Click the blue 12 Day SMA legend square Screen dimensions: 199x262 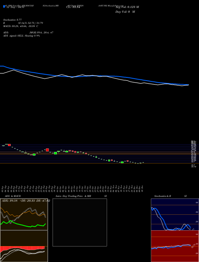[x=4, y=6]
